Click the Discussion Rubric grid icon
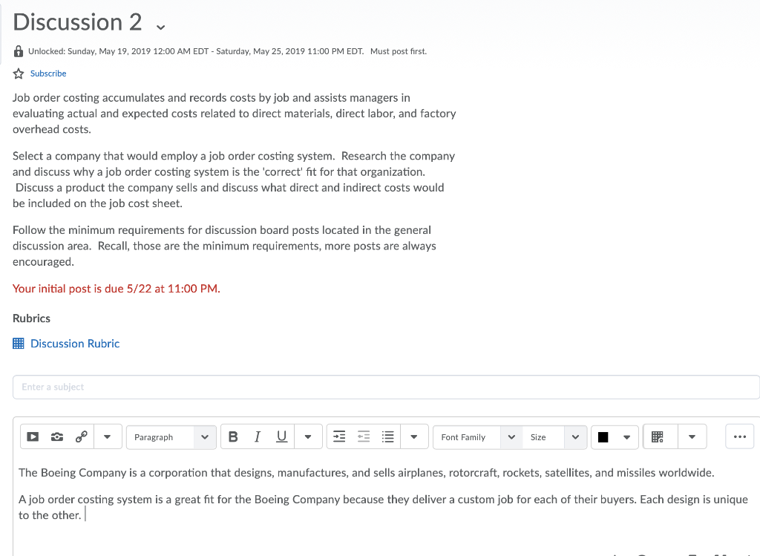 tap(18, 343)
